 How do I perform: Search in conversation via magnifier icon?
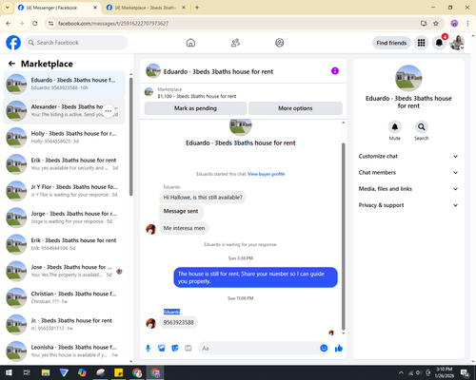422,127
